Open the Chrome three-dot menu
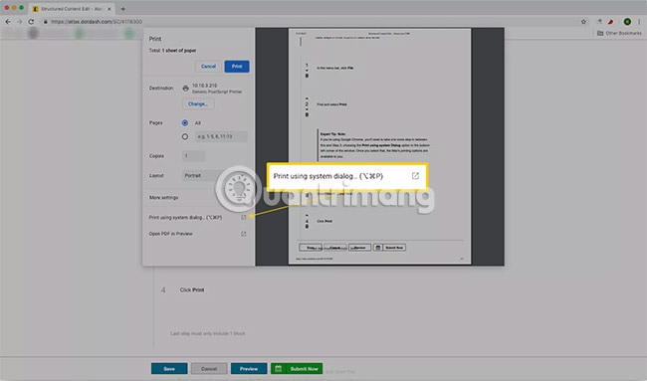The image size is (647, 381). pyautogui.click(x=640, y=22)
